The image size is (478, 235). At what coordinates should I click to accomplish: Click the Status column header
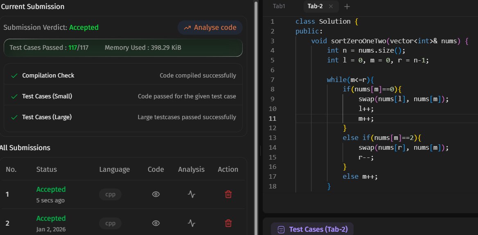(x=46, y=169)
